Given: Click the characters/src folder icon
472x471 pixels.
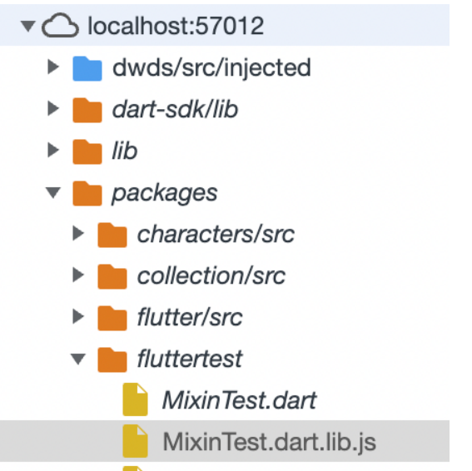Looking at the screenshot, I should [x=112, y=235].
